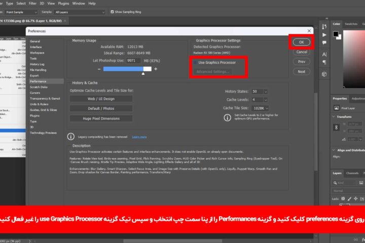Open the Cache Tile Size dropdown

tap(260, 108)
